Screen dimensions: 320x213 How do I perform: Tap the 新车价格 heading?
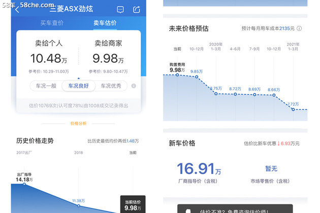coord(182,143)
